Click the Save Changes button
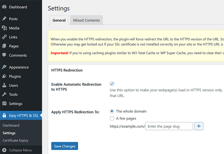The width and height of the screenshot is (224, 154). [x=65, y=146]
